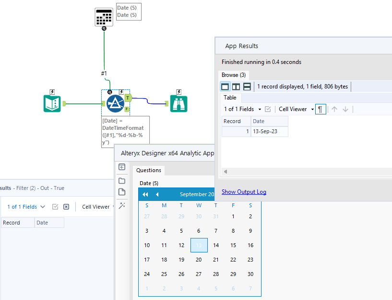The width and height of the screenshot is (392, 300).
Task: Click the Date (5) question label
Action: click(149, 183)
